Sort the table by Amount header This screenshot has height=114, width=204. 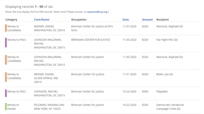point(147,20)
